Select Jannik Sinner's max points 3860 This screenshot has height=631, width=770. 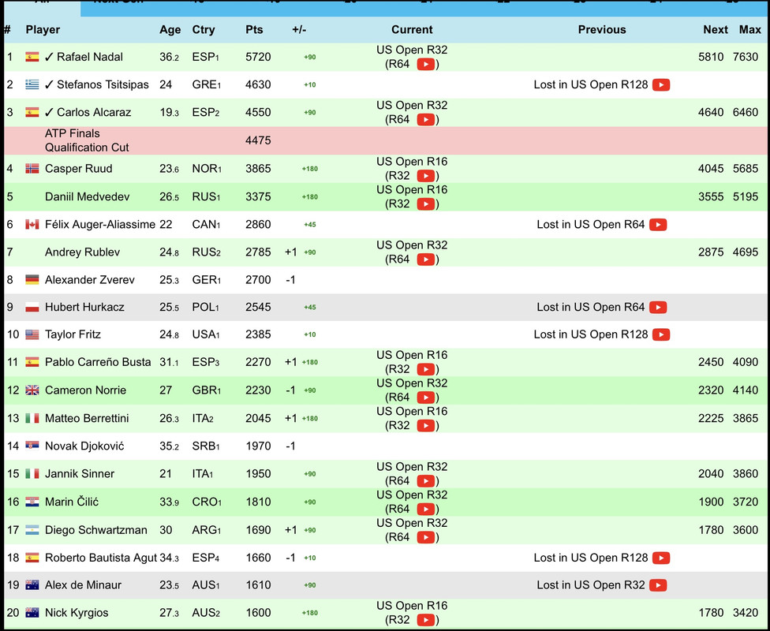pos(746,474)
